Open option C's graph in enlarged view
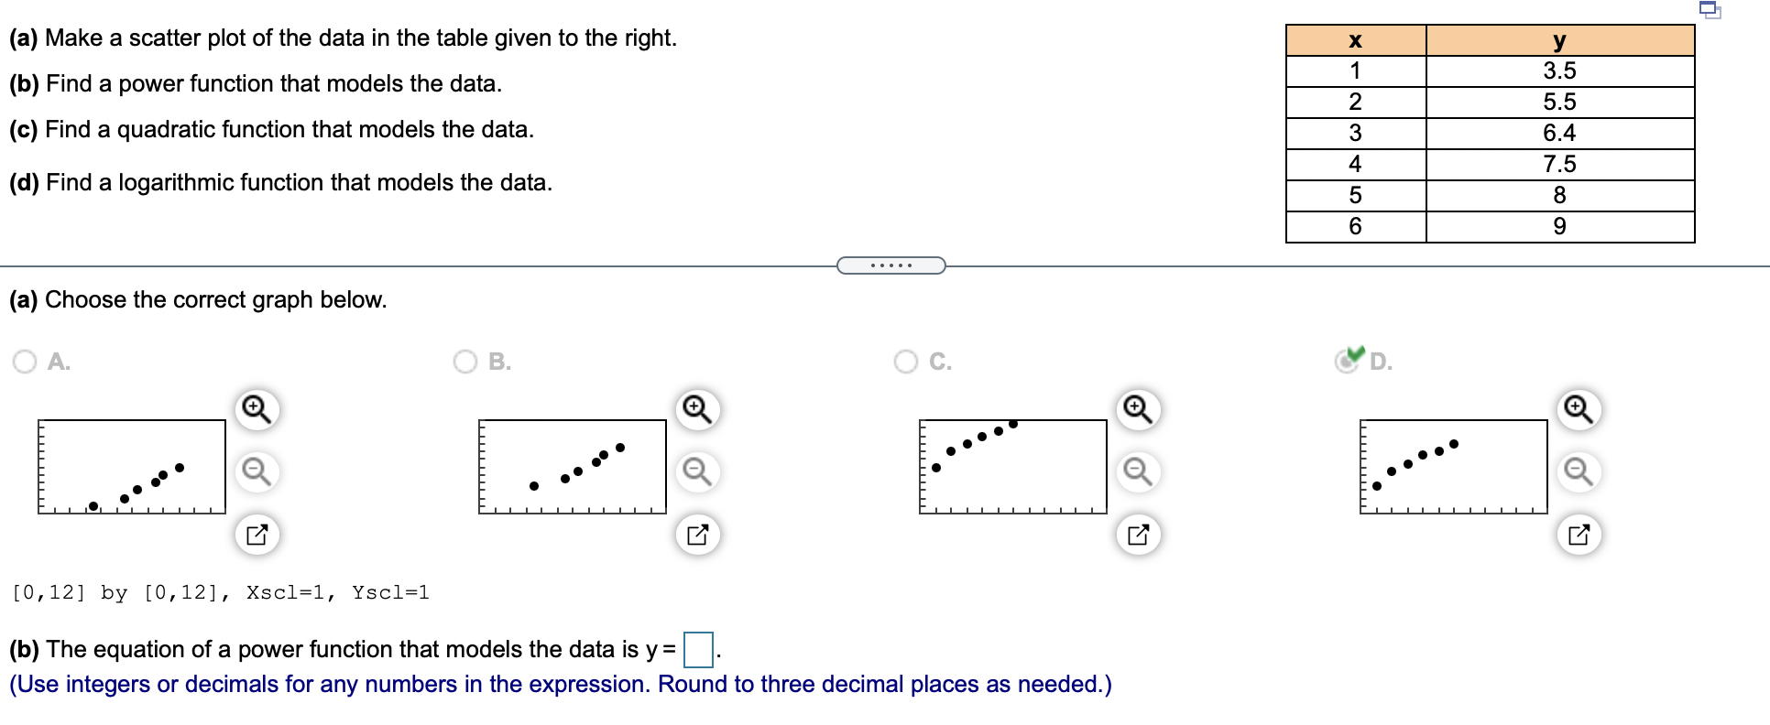Viewport: 1770px width, 725px height. tap(1137, 534)
